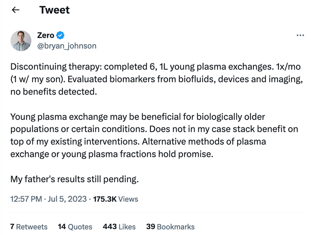
Task: Show who gave the 443 Likes
Action: [119, 227]
